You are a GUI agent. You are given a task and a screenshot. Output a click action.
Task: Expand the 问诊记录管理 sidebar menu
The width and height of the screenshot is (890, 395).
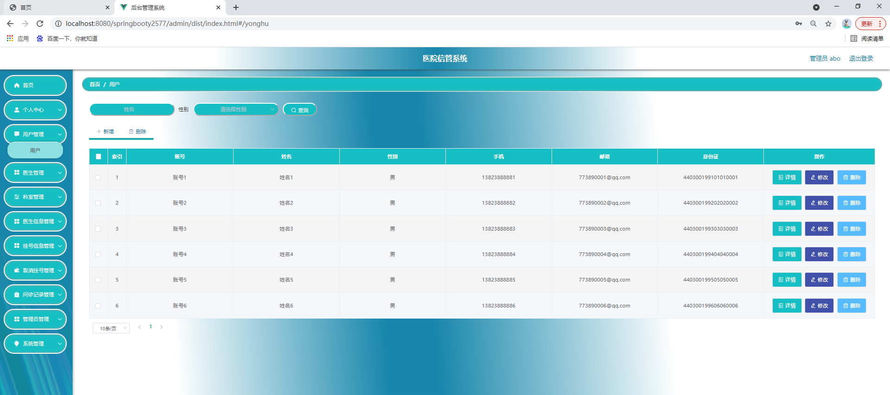35,295
